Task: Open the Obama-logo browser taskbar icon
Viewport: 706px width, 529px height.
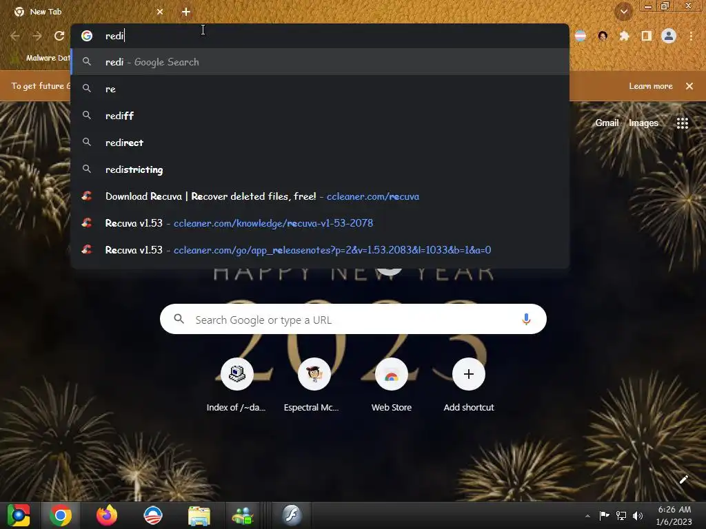Action: click(152, 515)
